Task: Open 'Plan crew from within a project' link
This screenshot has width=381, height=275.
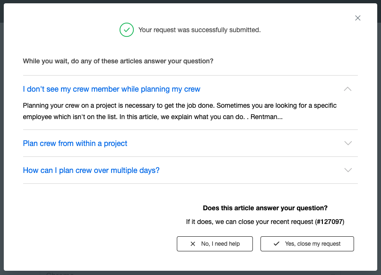Action: point(75,143)
